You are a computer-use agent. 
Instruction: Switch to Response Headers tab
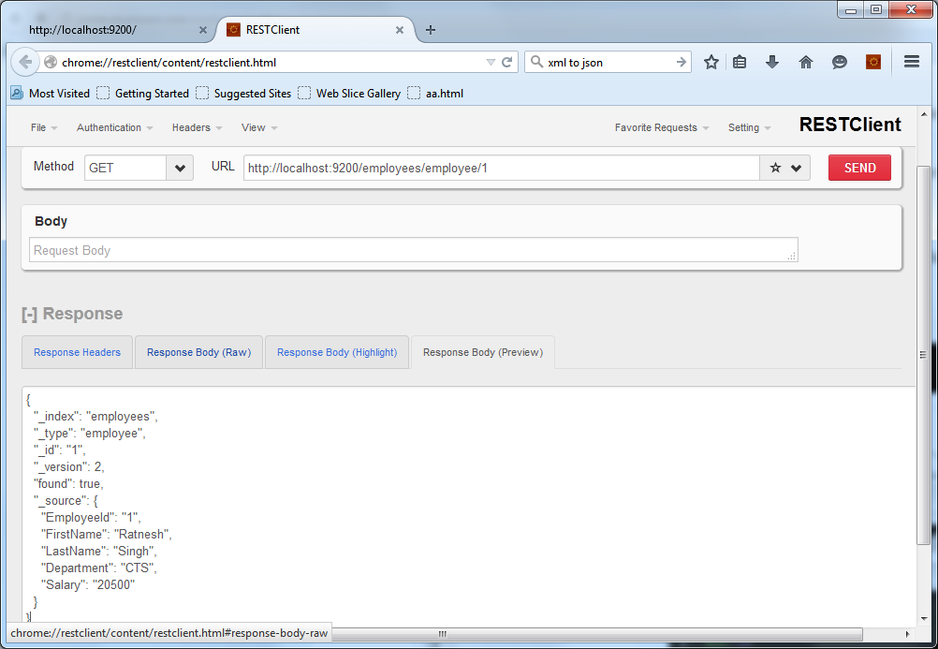(x=77, y=352)
